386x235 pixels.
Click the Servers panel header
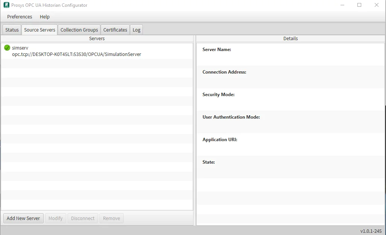pos(97,39)
